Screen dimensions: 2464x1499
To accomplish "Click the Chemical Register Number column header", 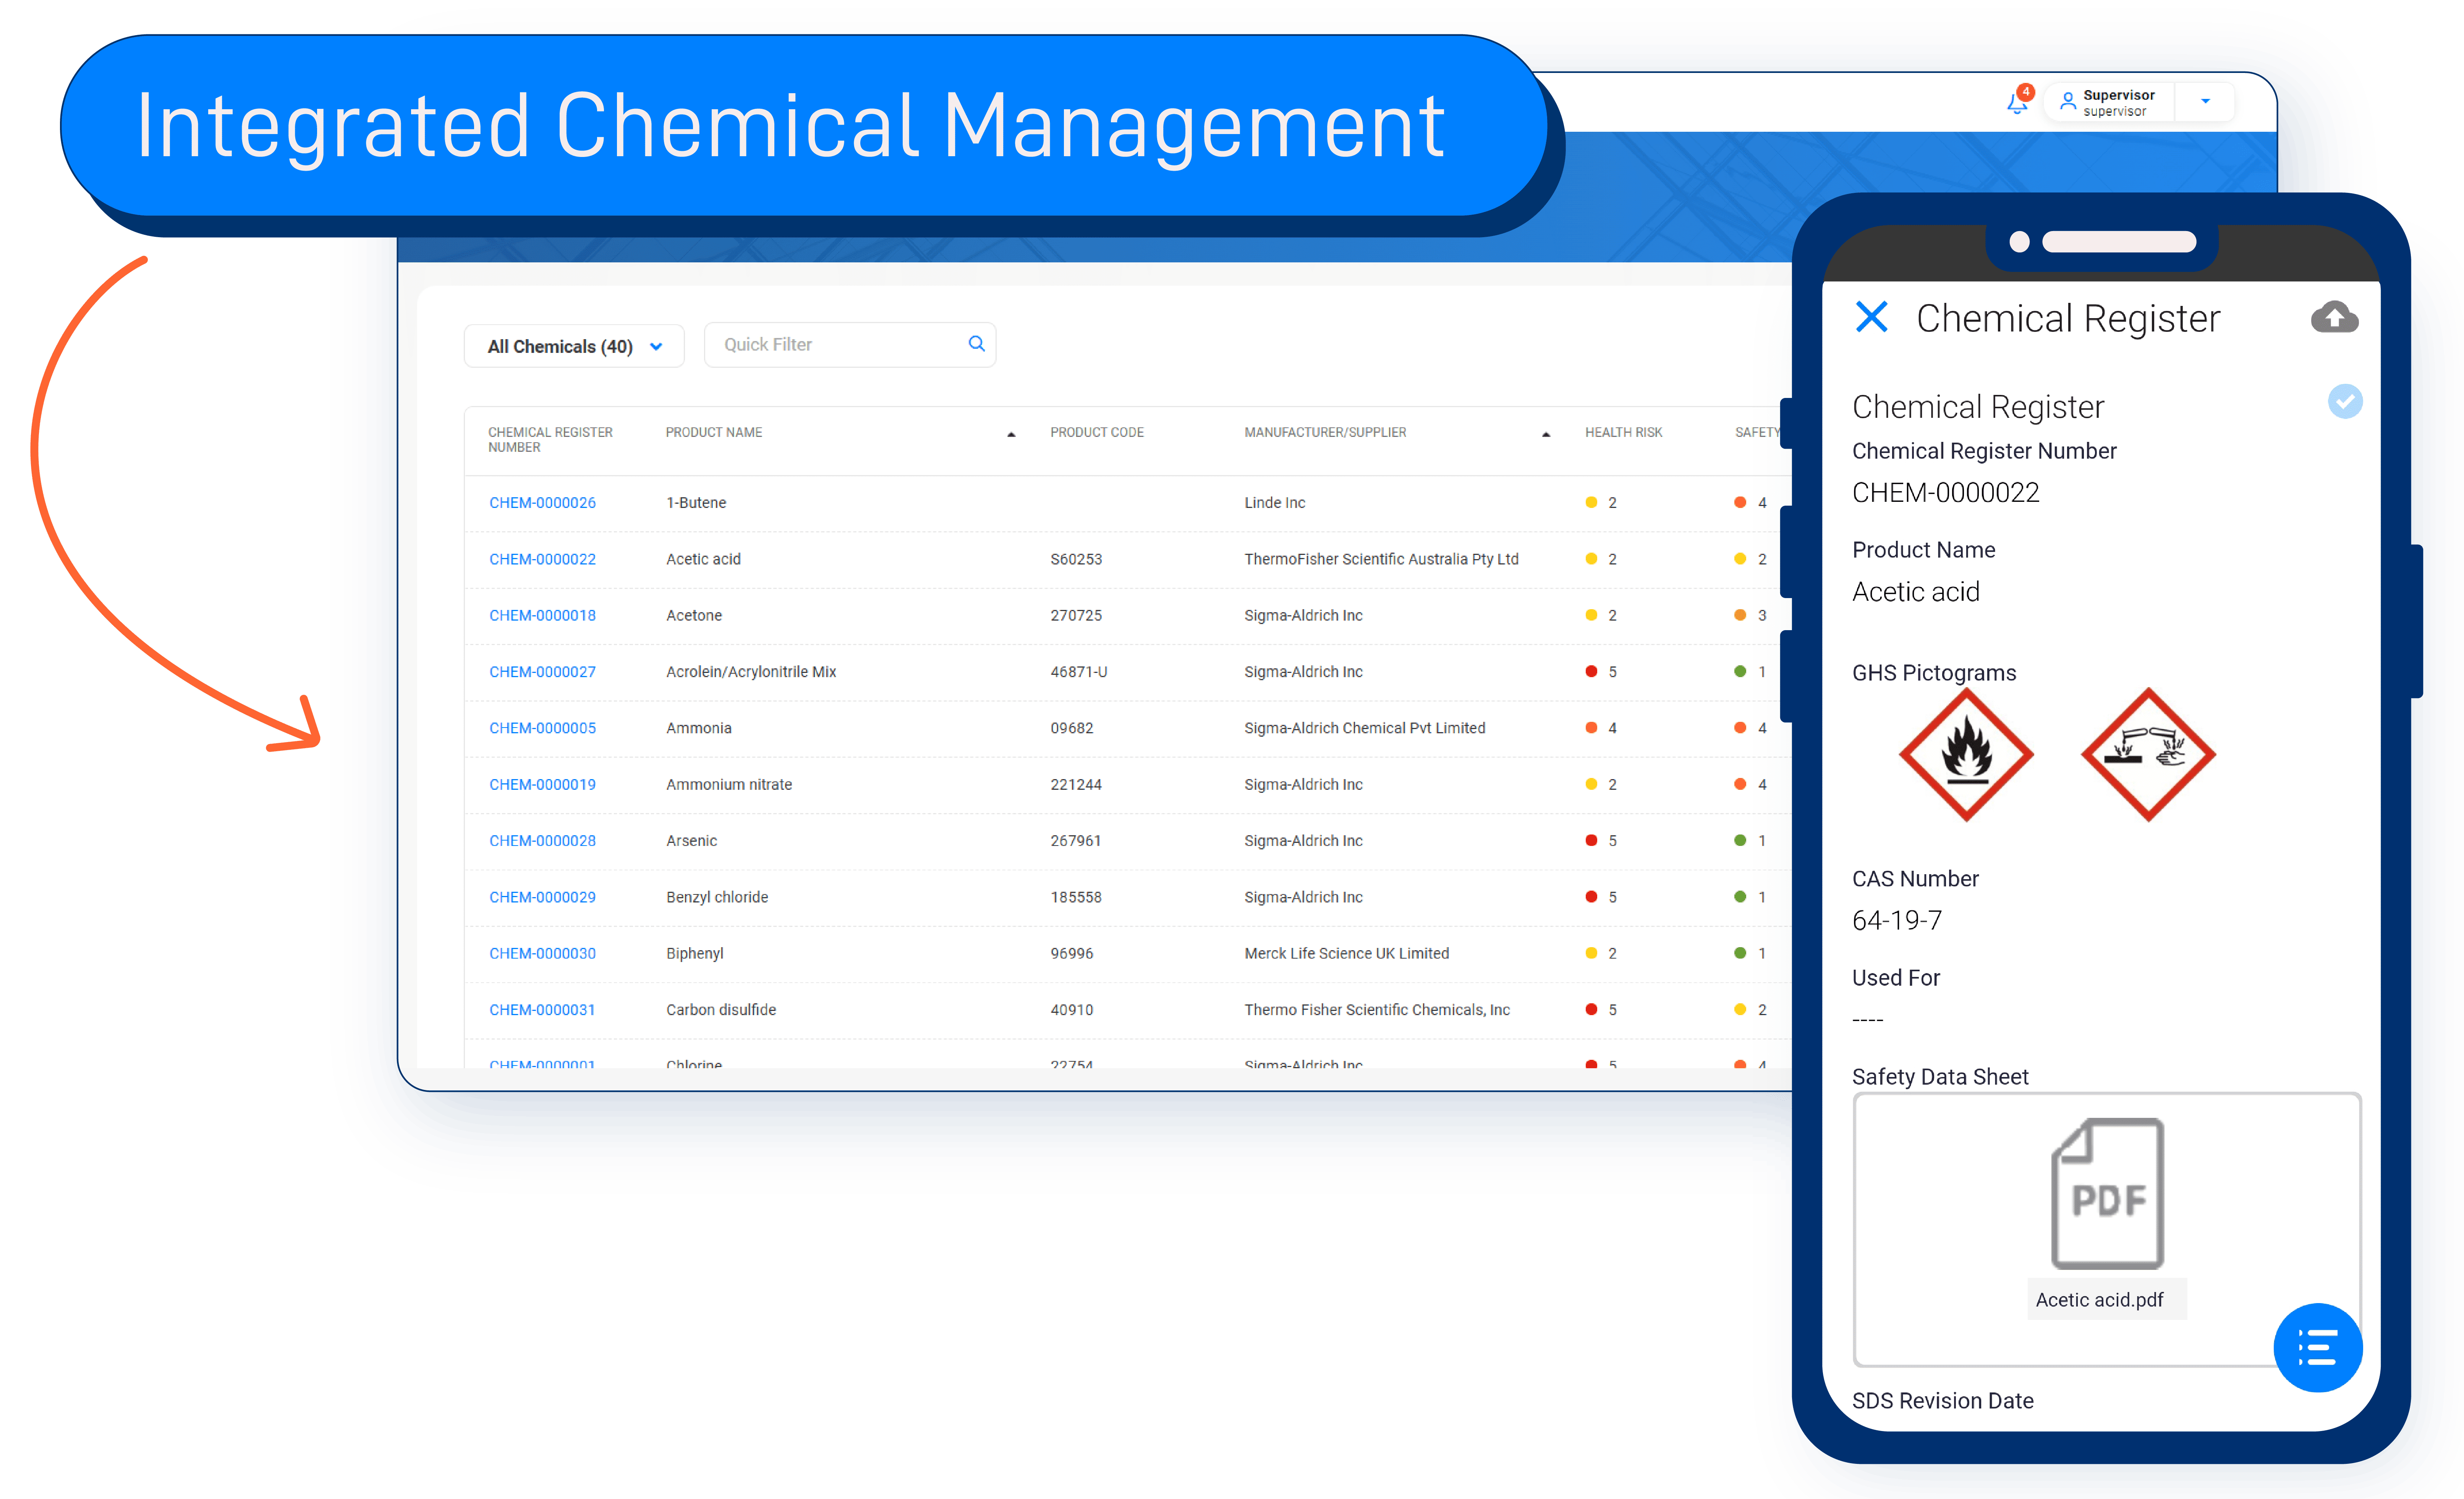I will (x=550, y=440).
